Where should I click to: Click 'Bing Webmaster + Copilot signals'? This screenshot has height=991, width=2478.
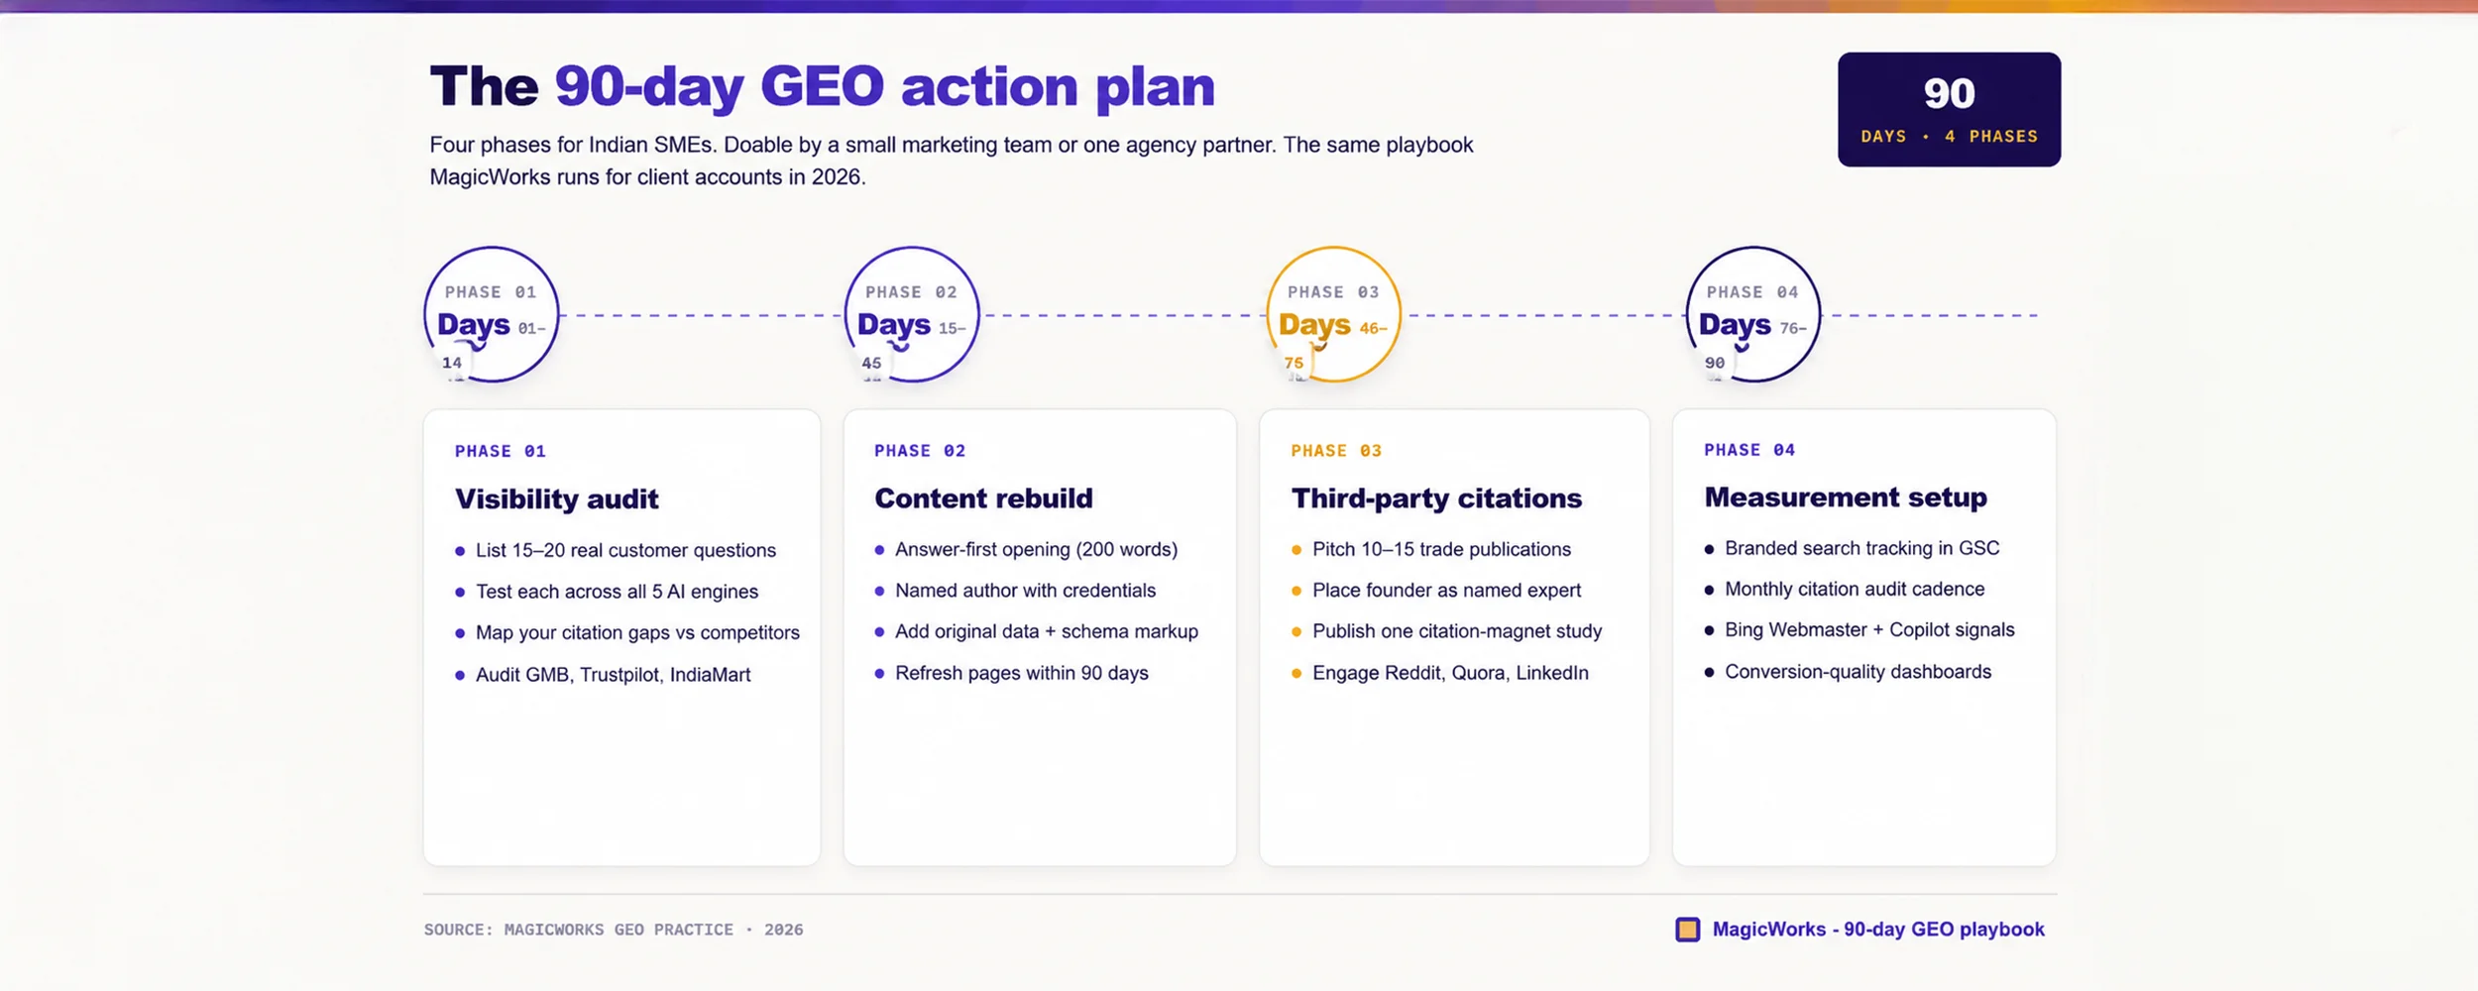1869,629
